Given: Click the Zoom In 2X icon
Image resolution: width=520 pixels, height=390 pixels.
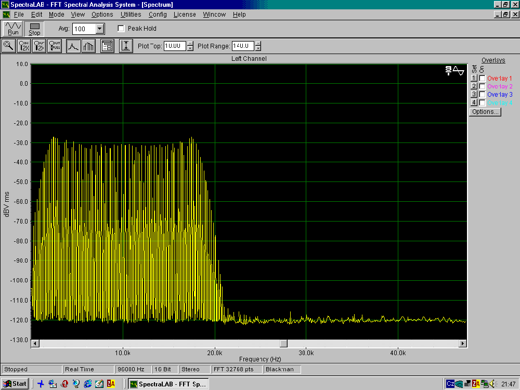Looking at the screenshot, I should (x=24, y=46).
